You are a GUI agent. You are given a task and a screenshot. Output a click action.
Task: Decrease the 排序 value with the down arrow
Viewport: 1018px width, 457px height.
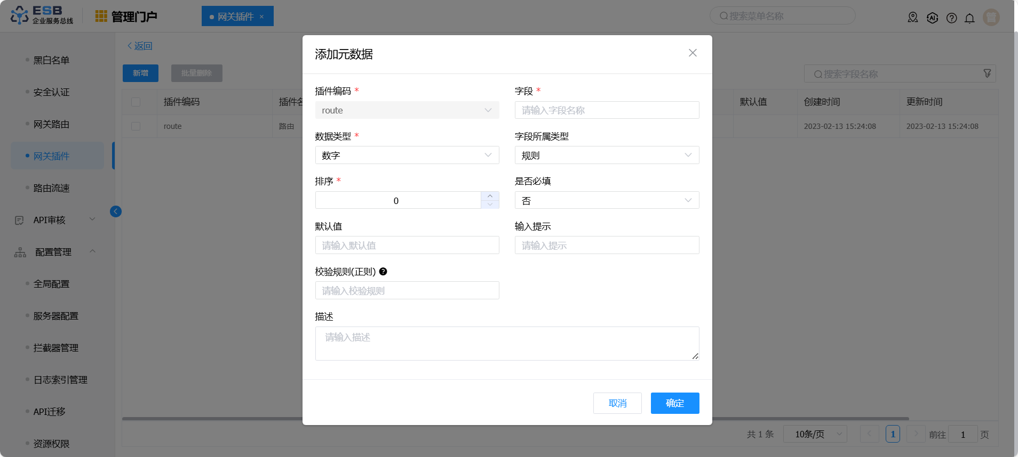pos(490,205)
